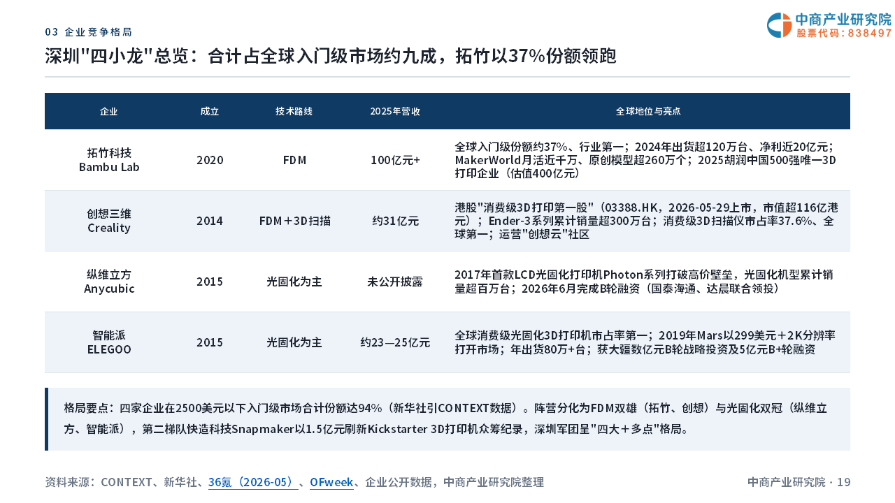The width and height of the screenshot is (895, 503).
Task: Click the 约23—25亿元 revenue cell
Action: coord(395,342)
